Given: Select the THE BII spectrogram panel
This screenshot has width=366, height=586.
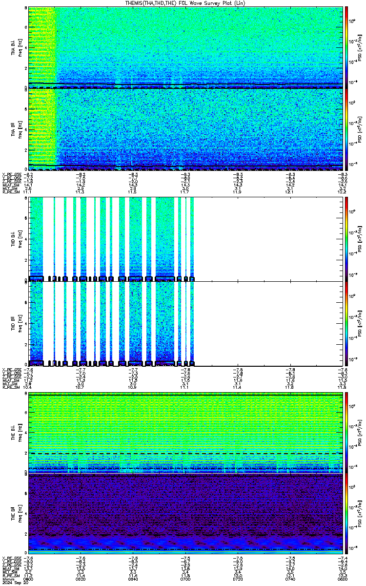Looking at the screenshot, I should (x=185, y=515).
